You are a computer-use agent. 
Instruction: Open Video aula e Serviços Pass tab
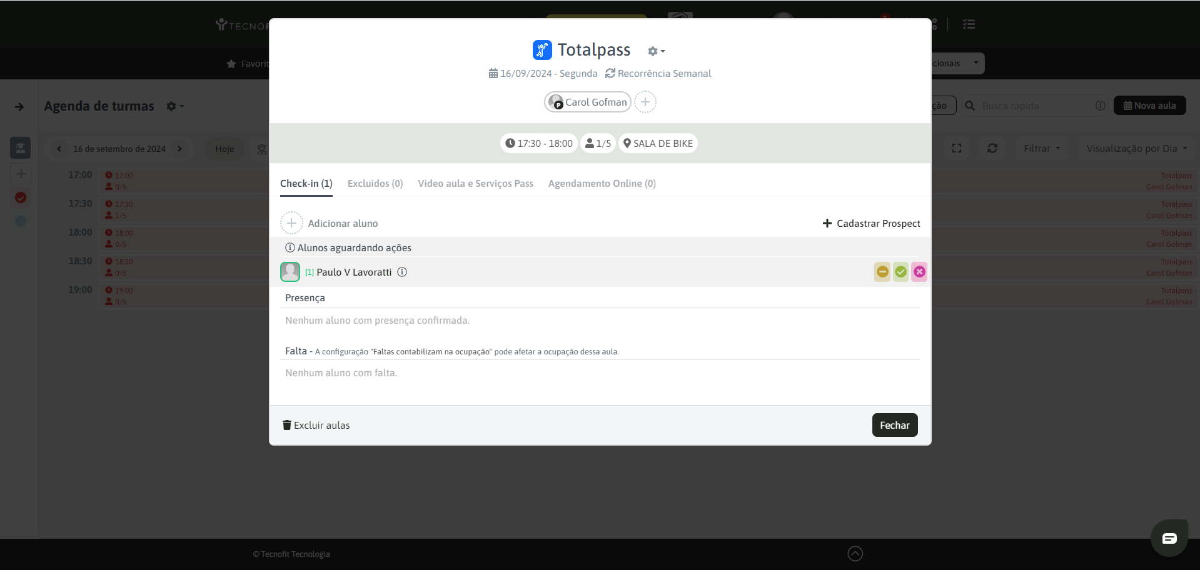(476, 183)
